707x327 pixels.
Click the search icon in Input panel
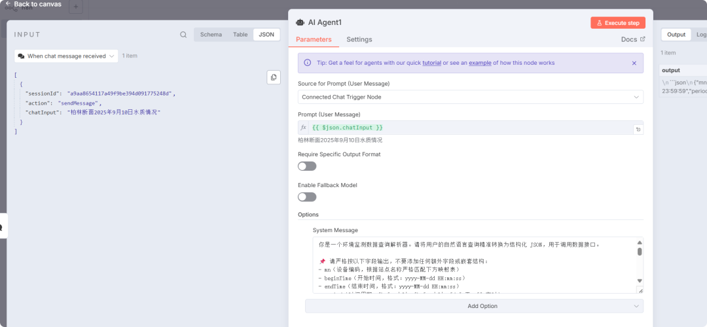[x=183, y=35]
